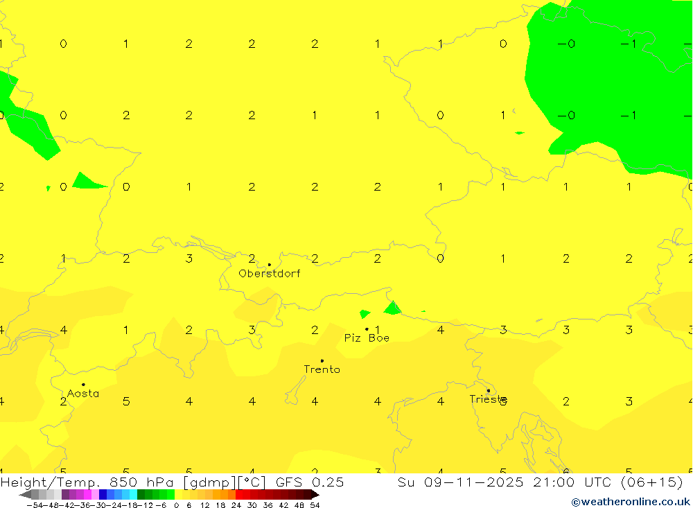Click the 'Height/Temp. 850 hPa' title text
The height and width of the screenshot is (508, 693).
pyautogui.click(x=87, y=482)
